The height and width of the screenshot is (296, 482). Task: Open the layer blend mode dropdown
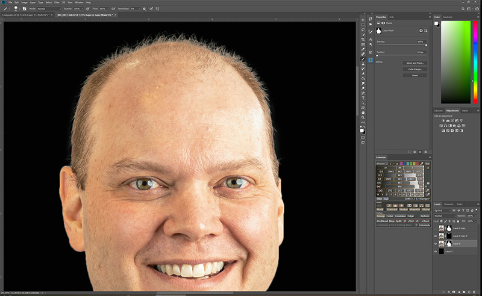tap(445, 216)
